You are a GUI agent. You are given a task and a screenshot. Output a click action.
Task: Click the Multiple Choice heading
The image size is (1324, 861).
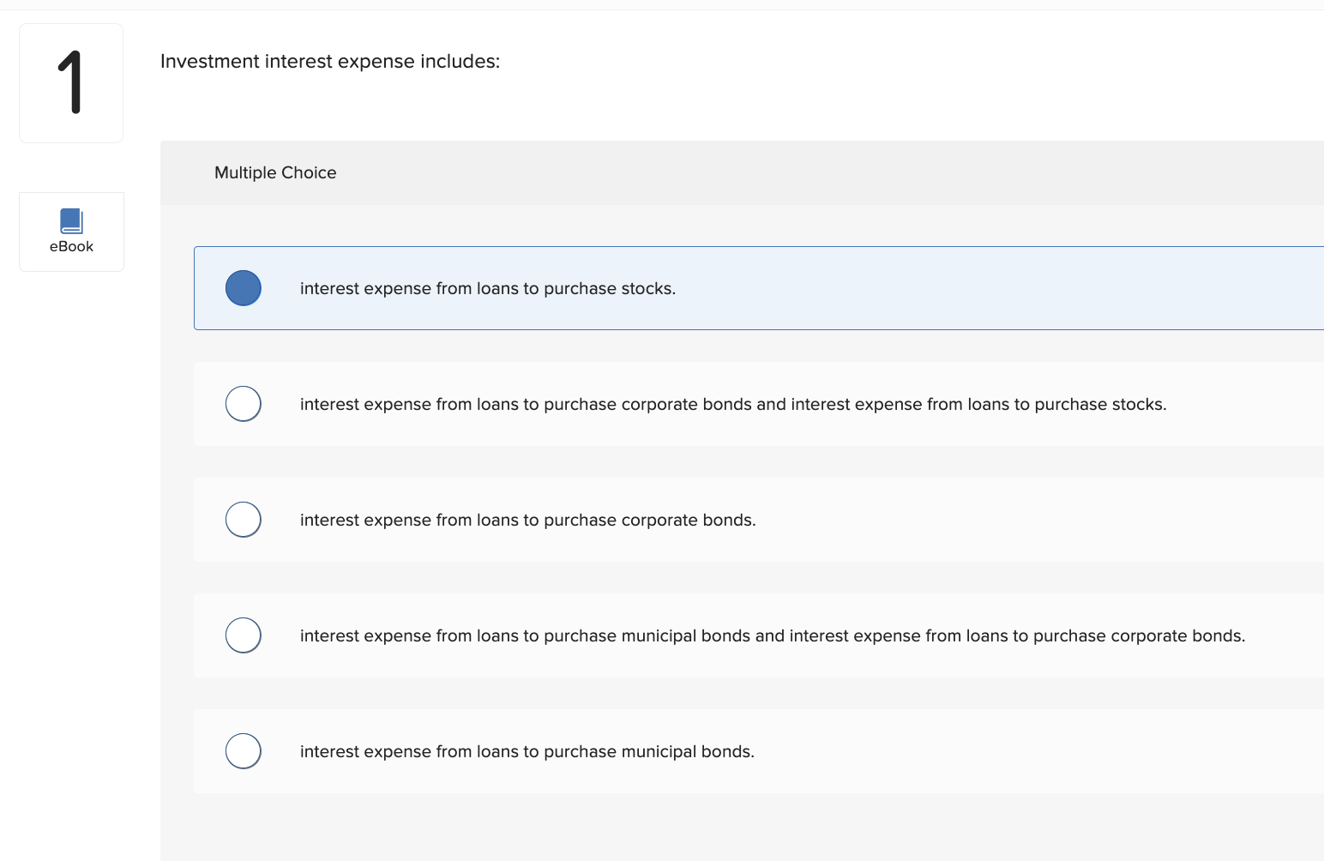(275, 172)
